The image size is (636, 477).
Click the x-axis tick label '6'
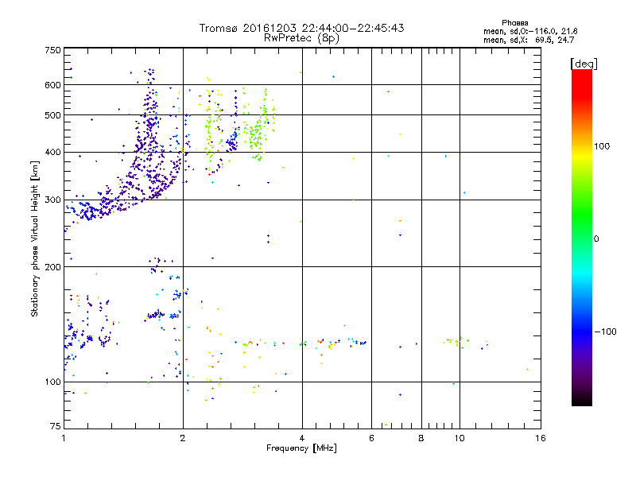coord(371,438)
